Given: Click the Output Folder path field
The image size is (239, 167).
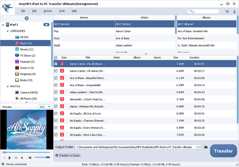Looking at the screenshot, I should pyautogui.click(x=135, y=147).
